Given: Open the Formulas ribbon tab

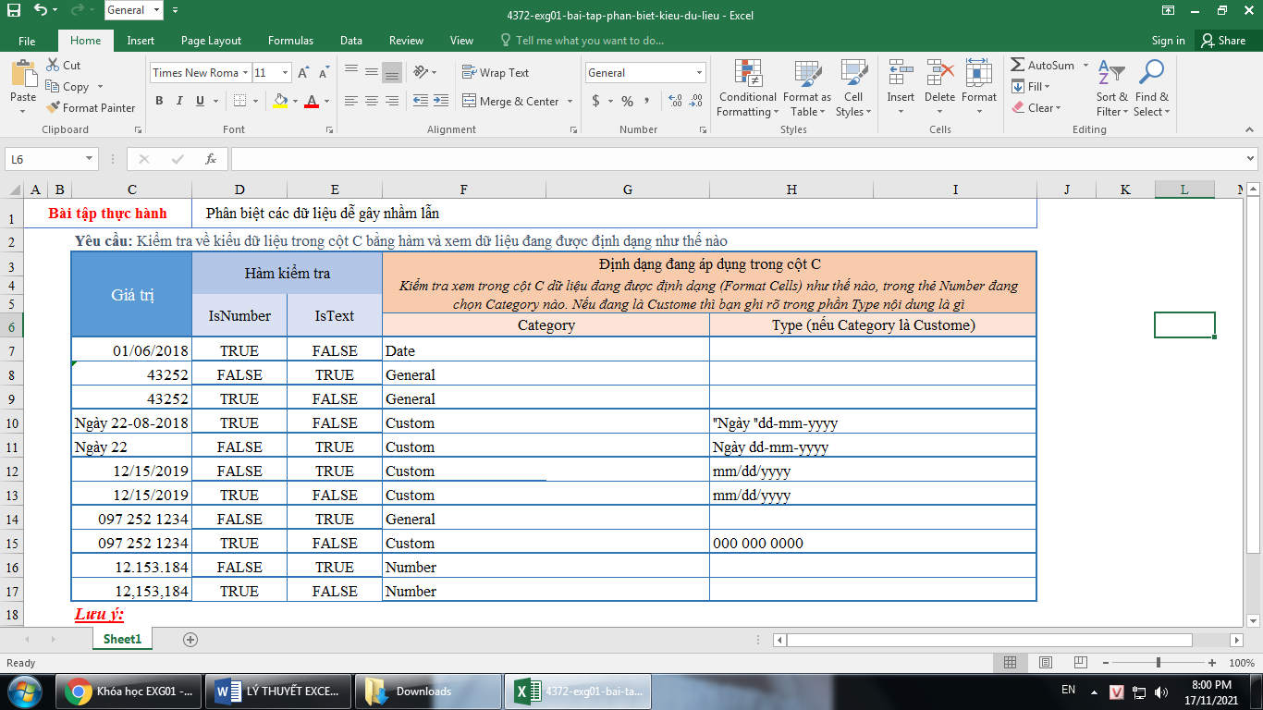Looking at the screenshot, I should pos(290,41).
